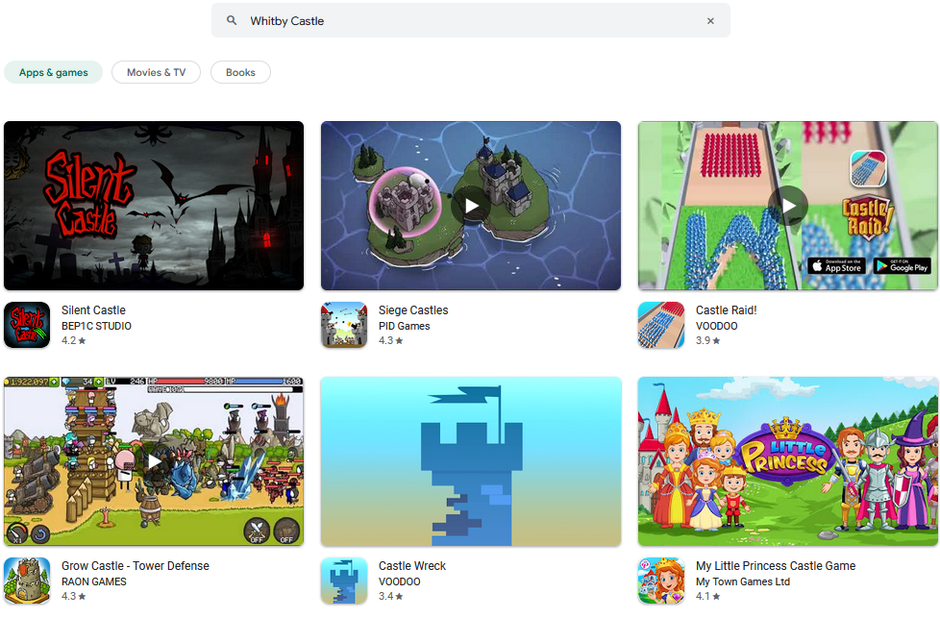
Task: Switch to Movies & TV filter
Action: pyautogui.click(x=156, y=72)
